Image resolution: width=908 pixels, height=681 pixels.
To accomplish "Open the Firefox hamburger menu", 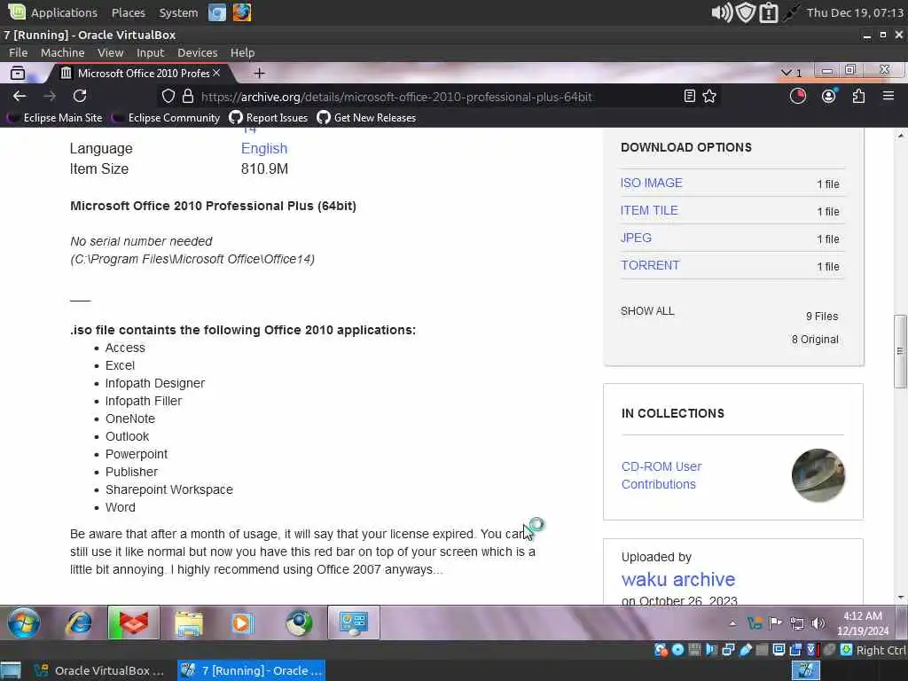I will (888, 96).
